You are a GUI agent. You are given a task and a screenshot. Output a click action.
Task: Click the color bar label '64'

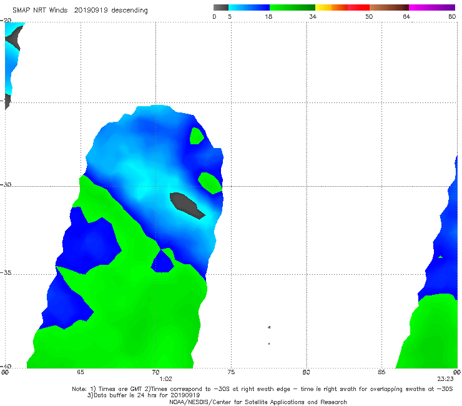point(406,17)
